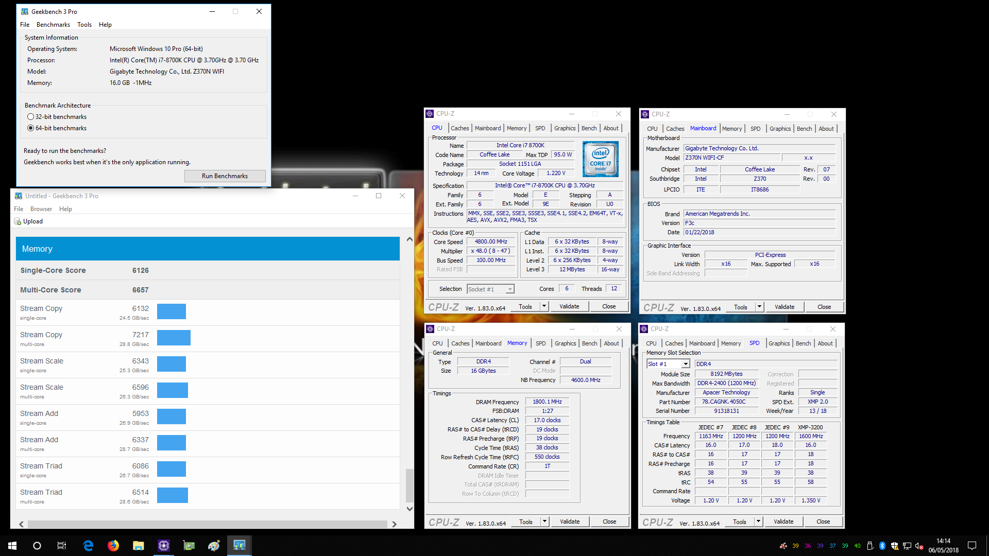Click the Intel Core i7 logo in CPU-Z
989x556 pixels.
pyautogui.click(x=601, y=160)
